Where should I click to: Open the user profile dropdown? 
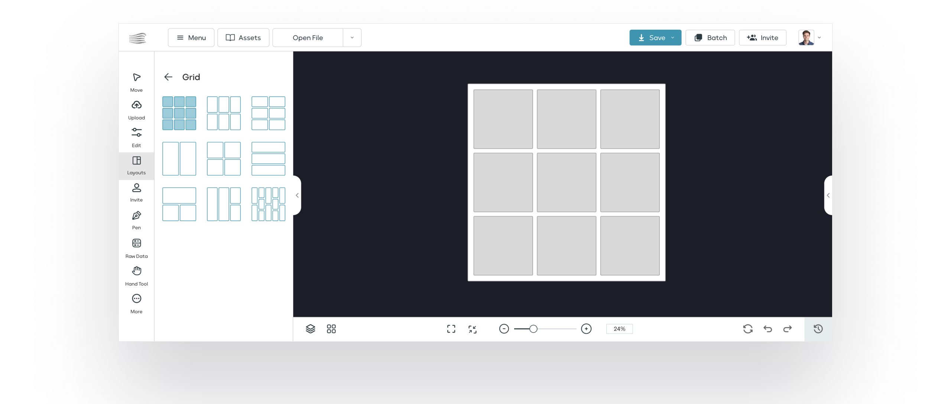819,37
